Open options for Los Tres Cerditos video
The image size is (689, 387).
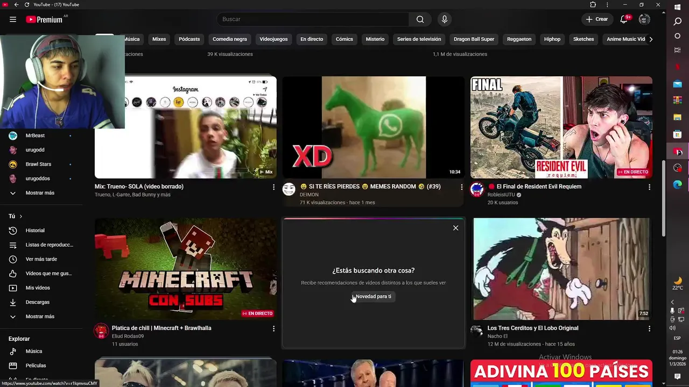(x=649, y=328)
